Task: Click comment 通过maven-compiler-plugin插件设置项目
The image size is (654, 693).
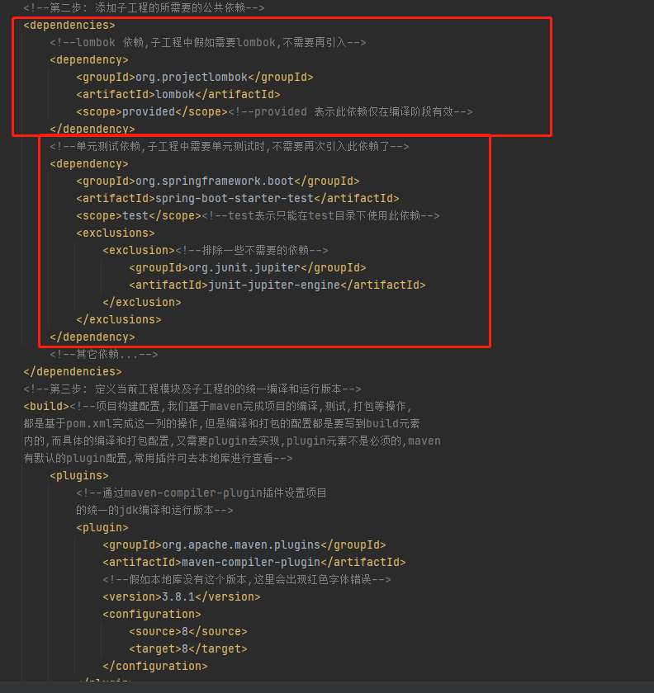Action: [x=201, y=493]
